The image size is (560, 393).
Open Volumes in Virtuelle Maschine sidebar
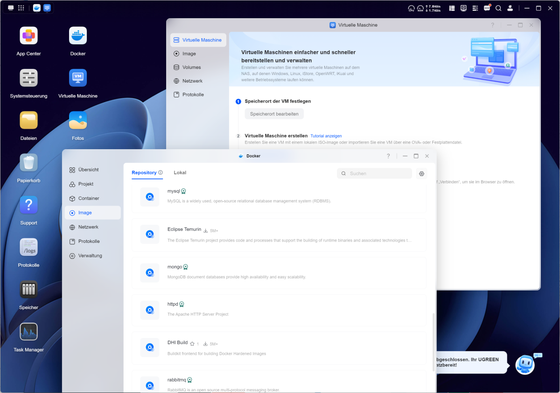click(x=198, y=67)
